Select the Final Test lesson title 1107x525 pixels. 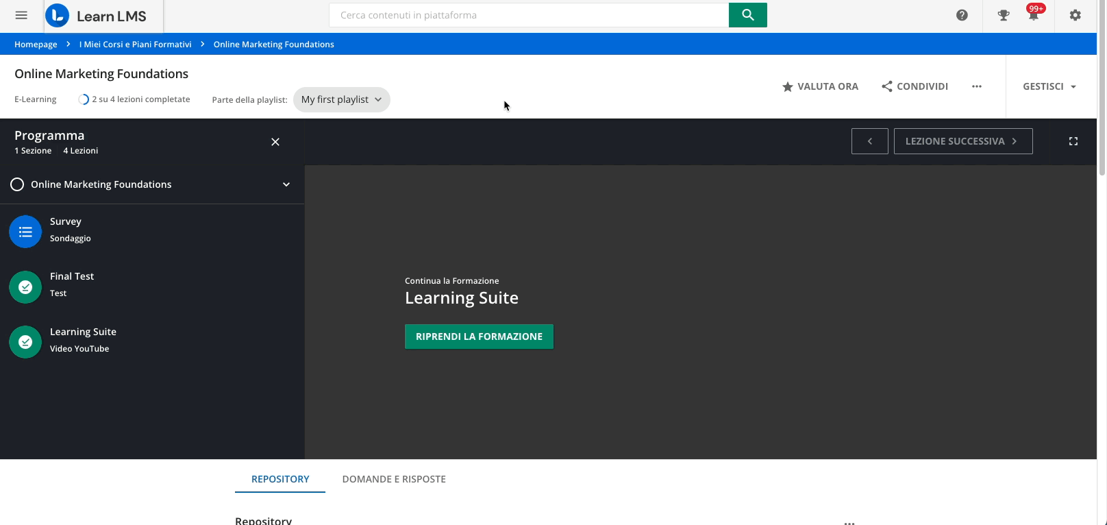click(72, 276)
